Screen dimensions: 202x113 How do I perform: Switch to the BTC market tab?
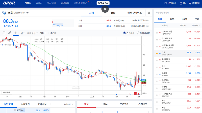172,19
